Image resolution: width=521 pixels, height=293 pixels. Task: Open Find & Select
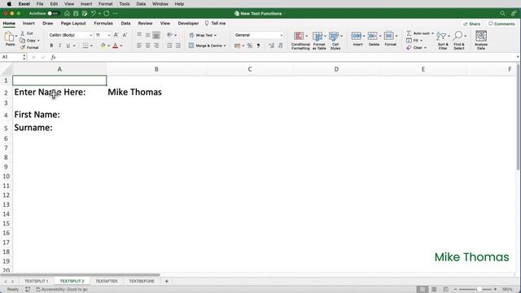pos(459,40)
